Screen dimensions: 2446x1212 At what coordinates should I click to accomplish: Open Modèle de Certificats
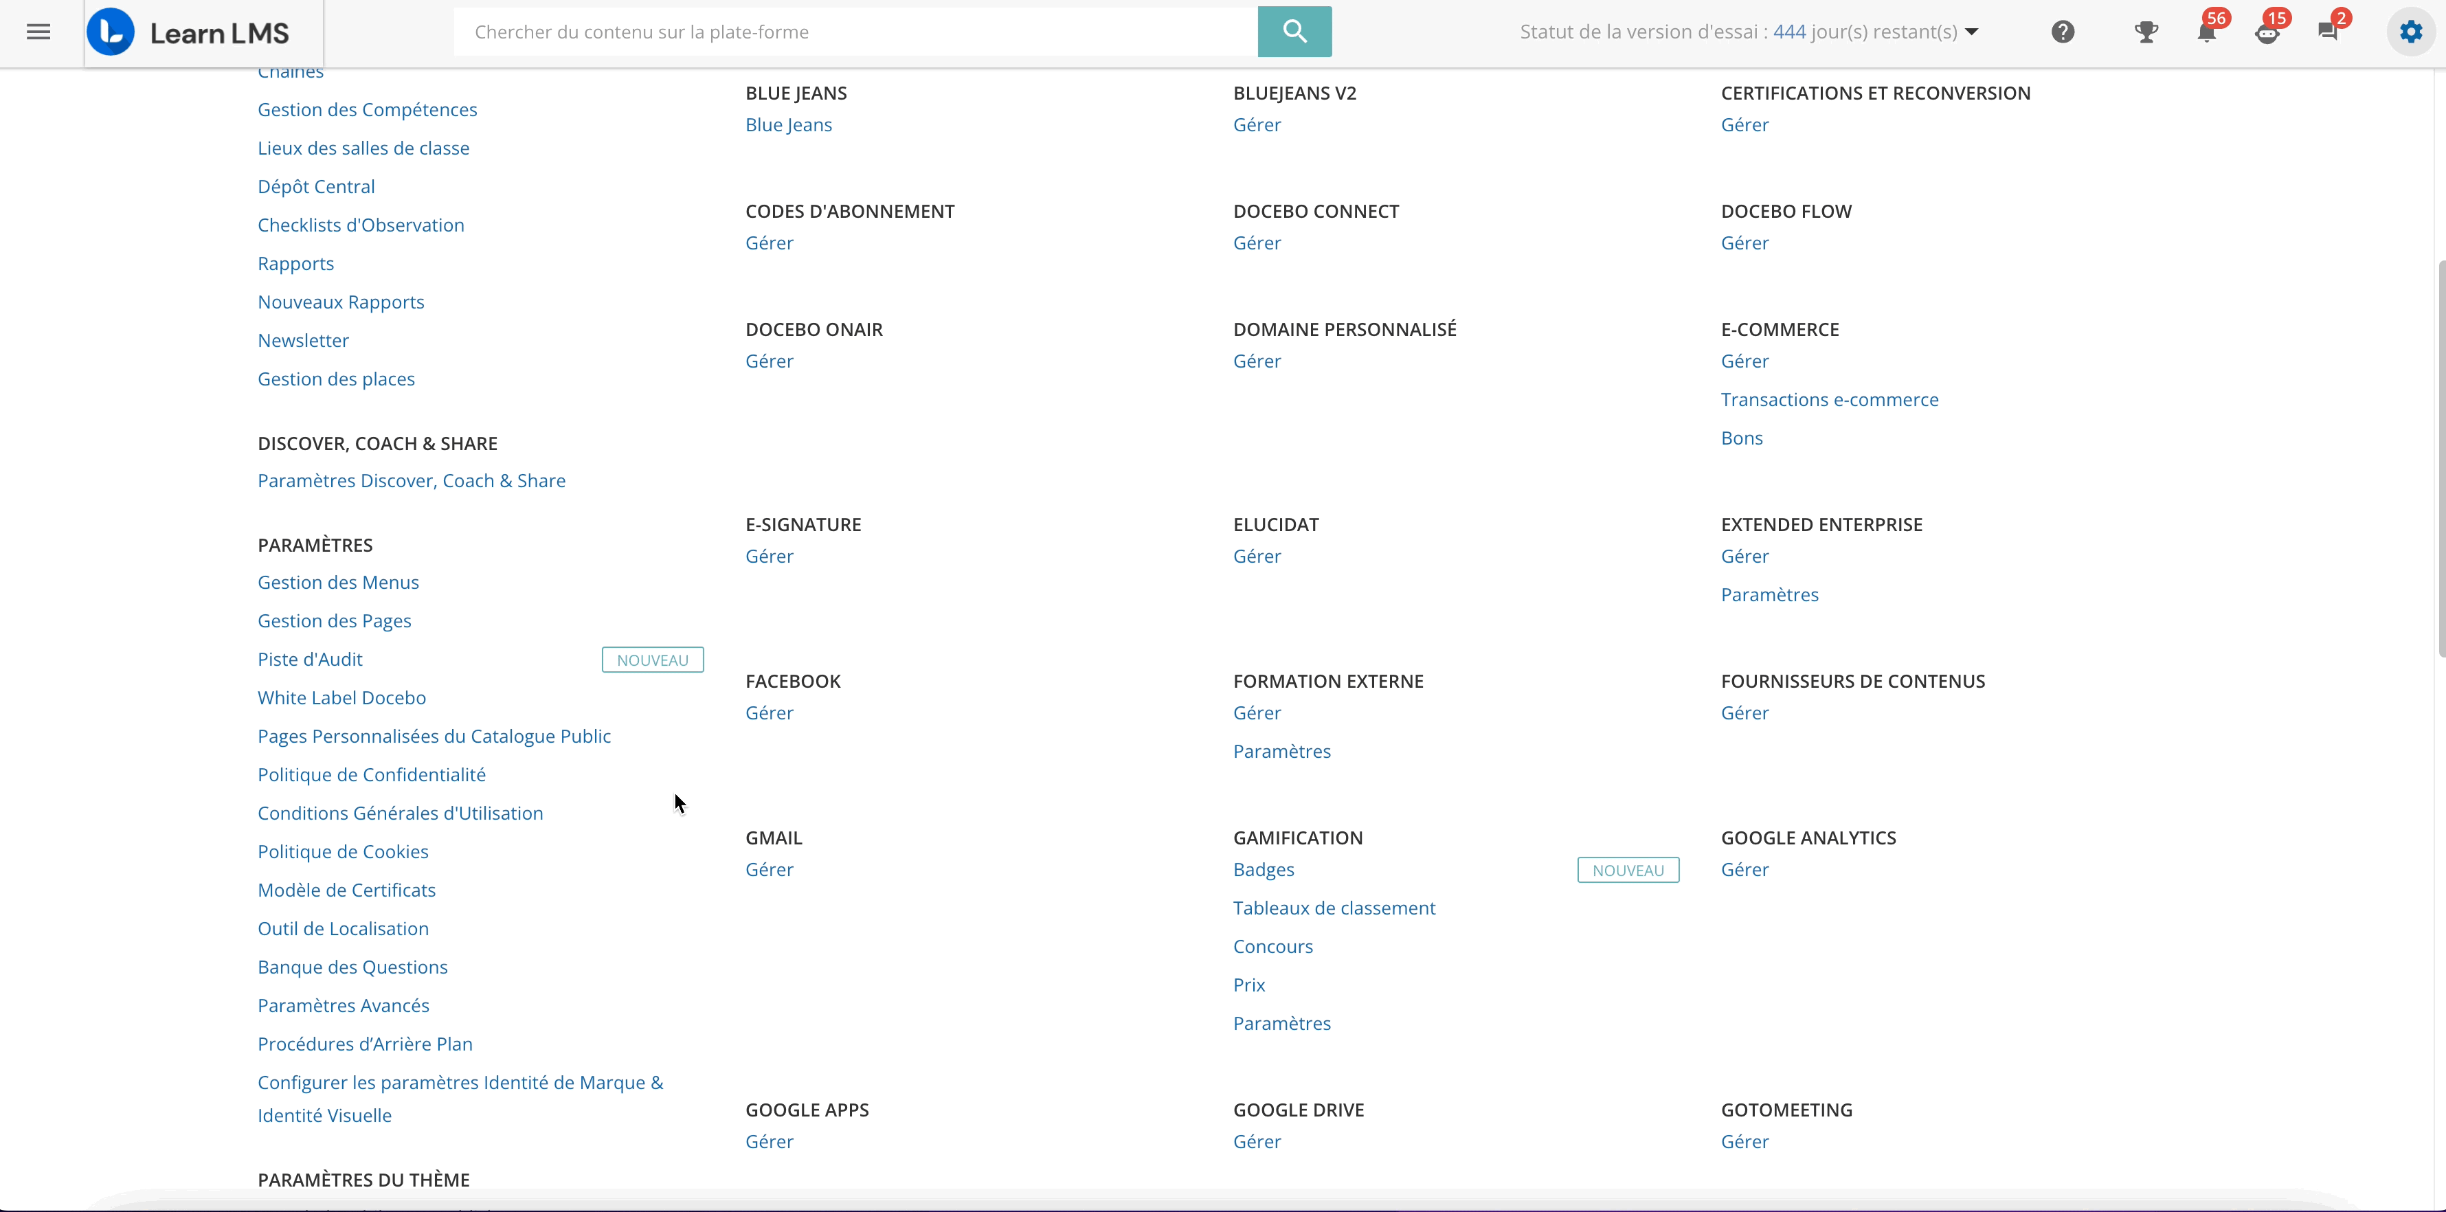click(346, 890)
